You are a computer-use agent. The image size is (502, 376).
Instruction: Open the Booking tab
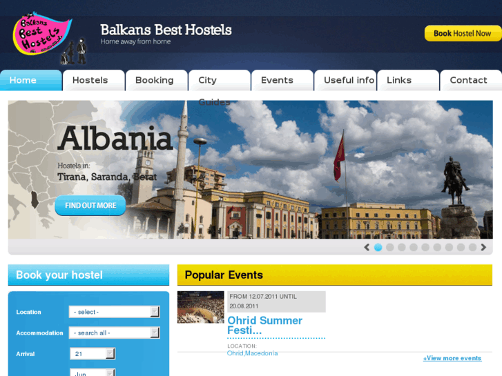157,80
